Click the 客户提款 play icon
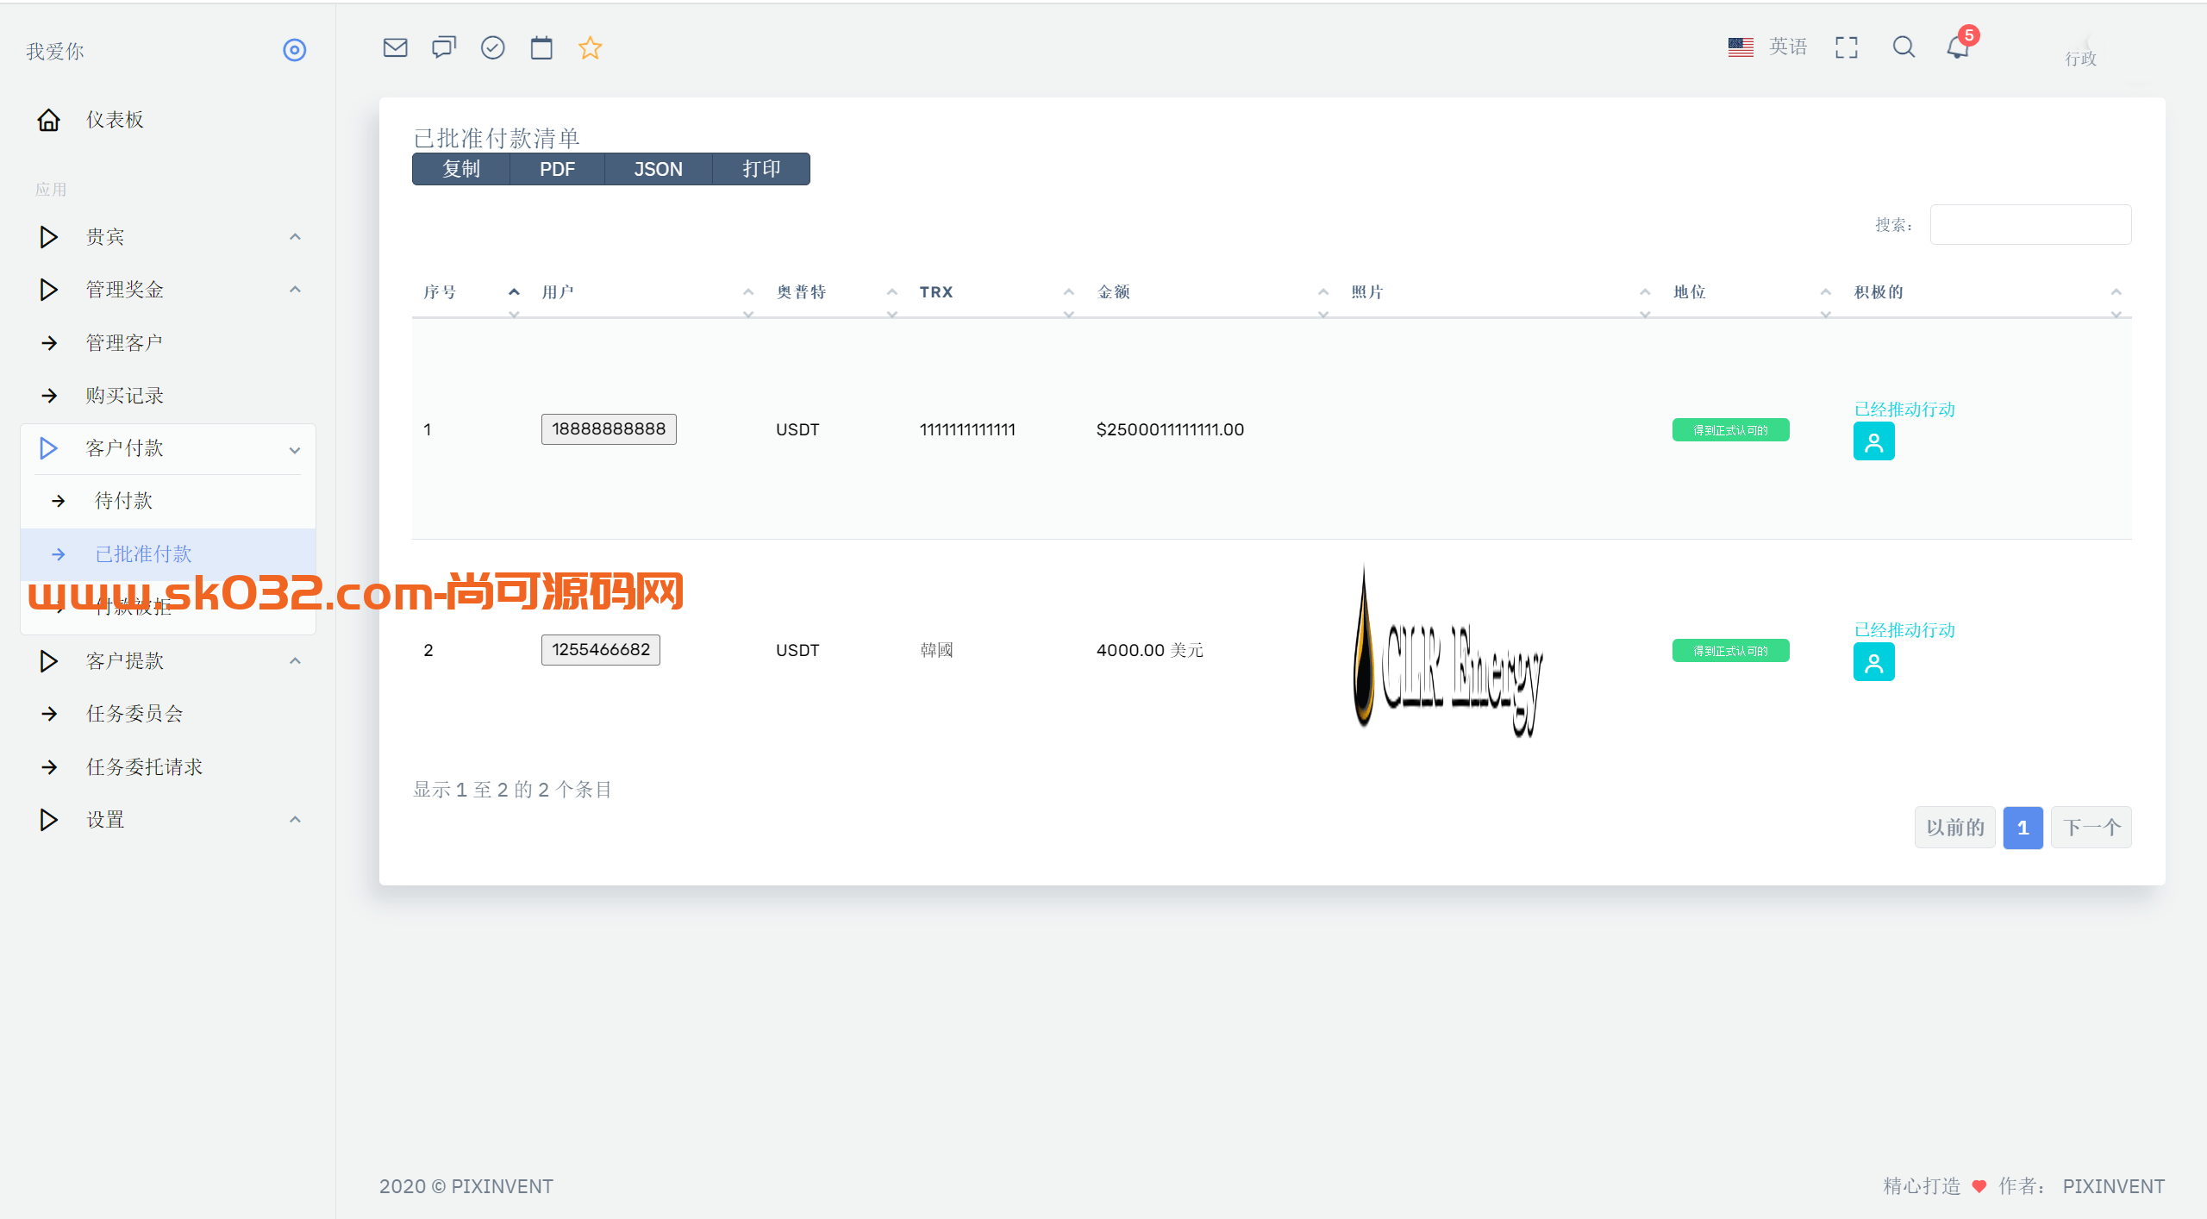Image resolution: width=2207 pixels, height=1219 pixels. [x=49, y=661]
